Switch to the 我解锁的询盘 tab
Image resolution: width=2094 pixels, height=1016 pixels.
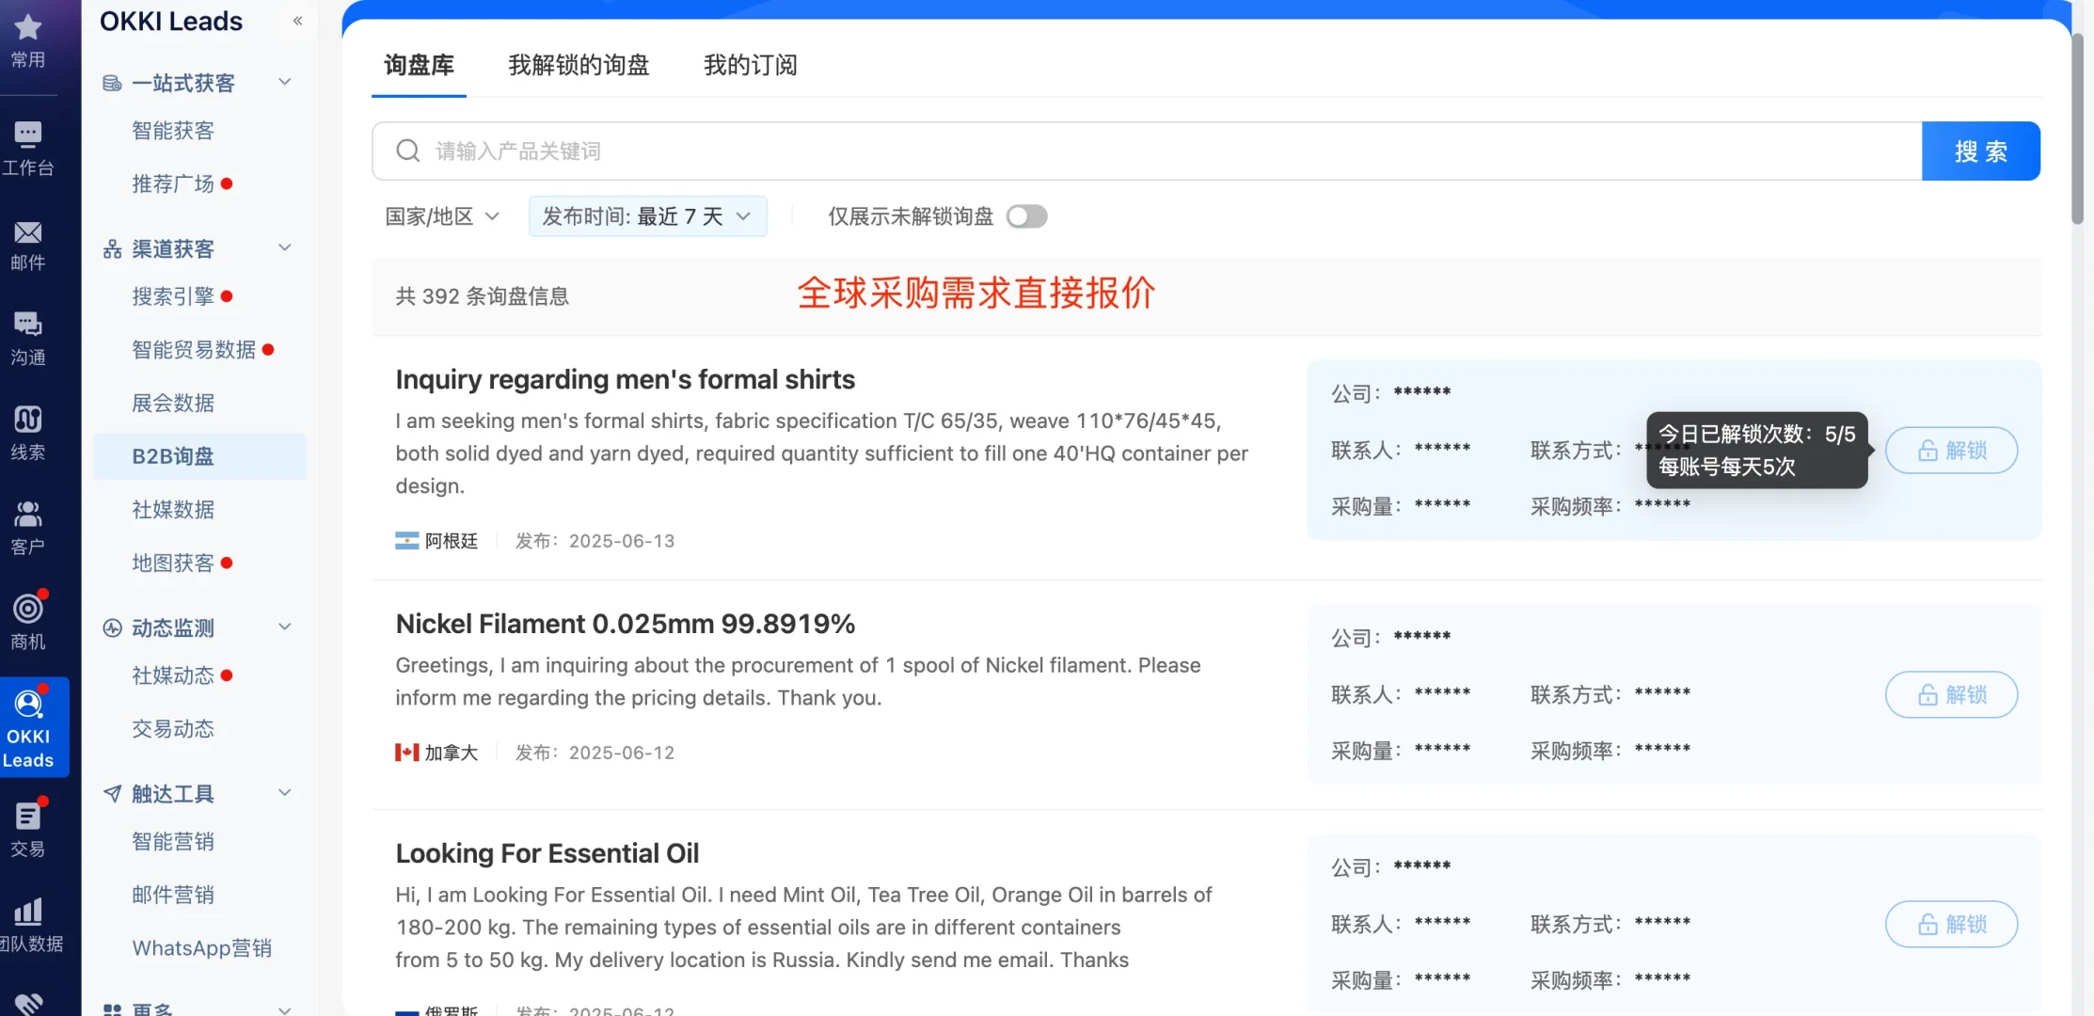click(579, 65)
